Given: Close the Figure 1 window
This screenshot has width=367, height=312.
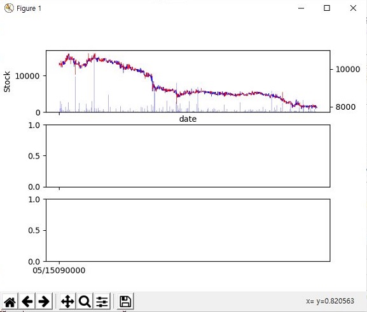Looking at the screenshot, I should coord(353,8).
